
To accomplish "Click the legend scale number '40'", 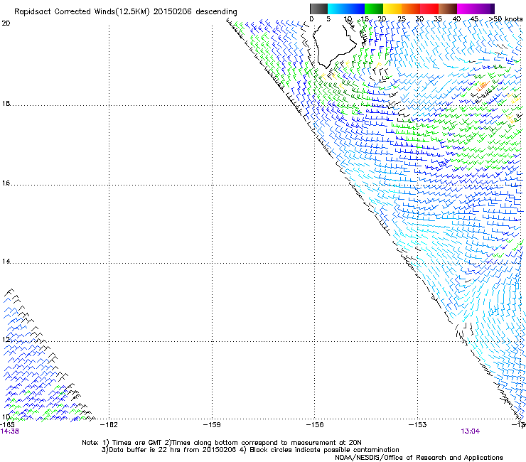I will (x=456, y=19).
